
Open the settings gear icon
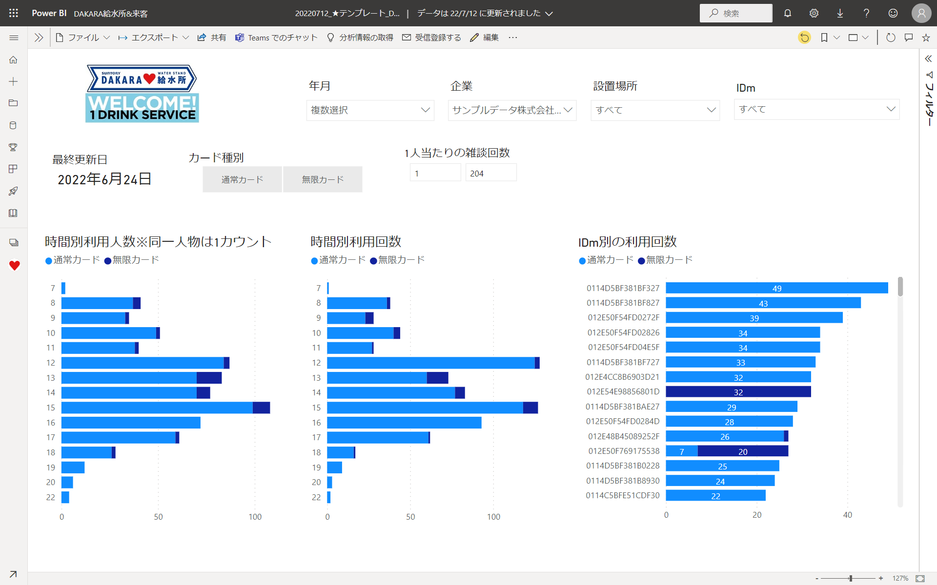[x=814, y=13]
